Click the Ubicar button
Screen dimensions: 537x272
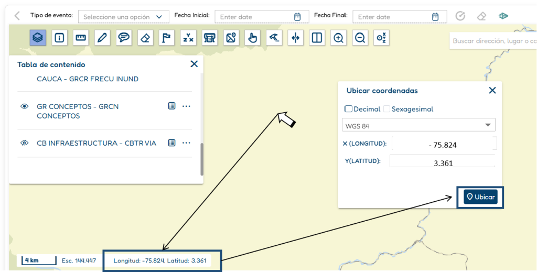(x=480, y=197)
